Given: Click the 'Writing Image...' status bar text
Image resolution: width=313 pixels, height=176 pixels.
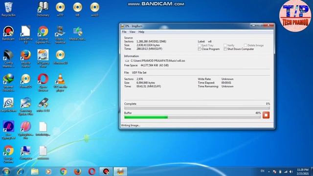Looking at the screenshot, I should coord(131,126).
